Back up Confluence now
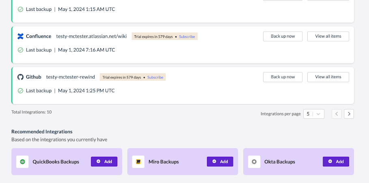The image size is (369, 183). [x=283, y=36]
